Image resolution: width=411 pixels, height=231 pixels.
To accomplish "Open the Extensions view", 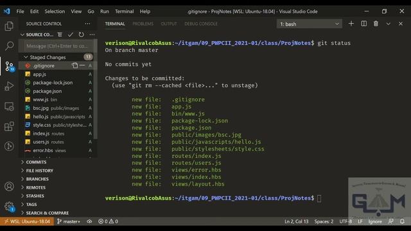I will (9, 126).
